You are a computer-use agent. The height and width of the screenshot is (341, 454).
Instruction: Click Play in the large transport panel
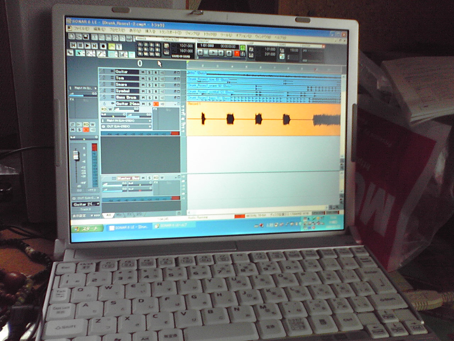coord(214,53)
